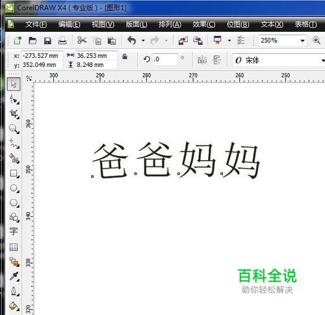
Task: Create a new document
Action: [18, 40]
